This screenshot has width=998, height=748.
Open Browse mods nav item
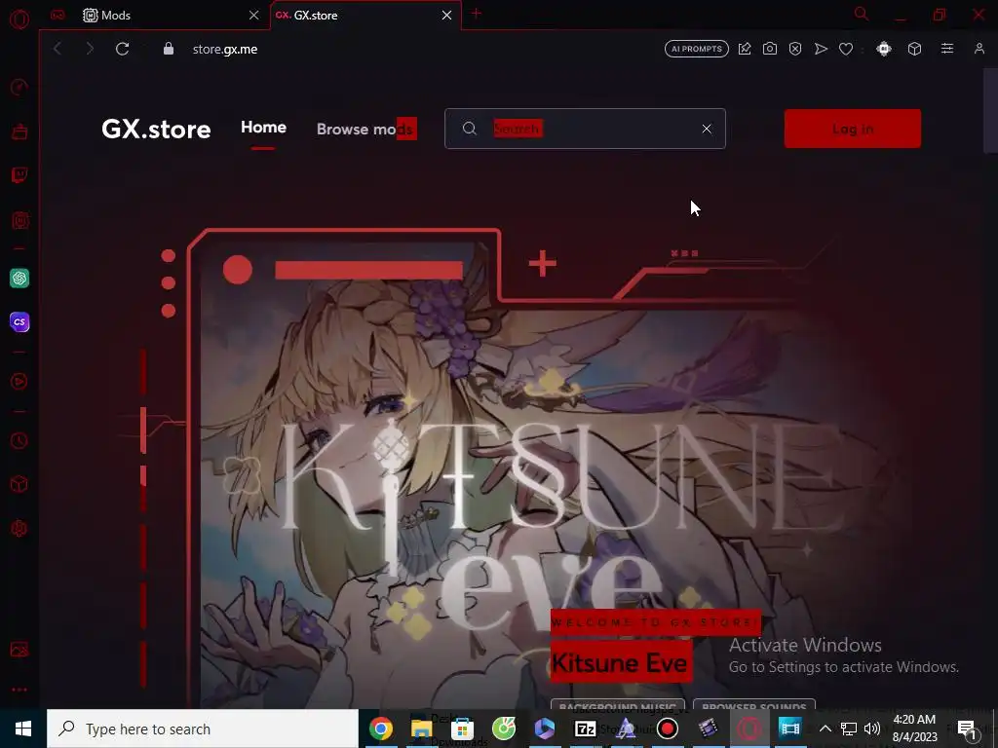366,130
